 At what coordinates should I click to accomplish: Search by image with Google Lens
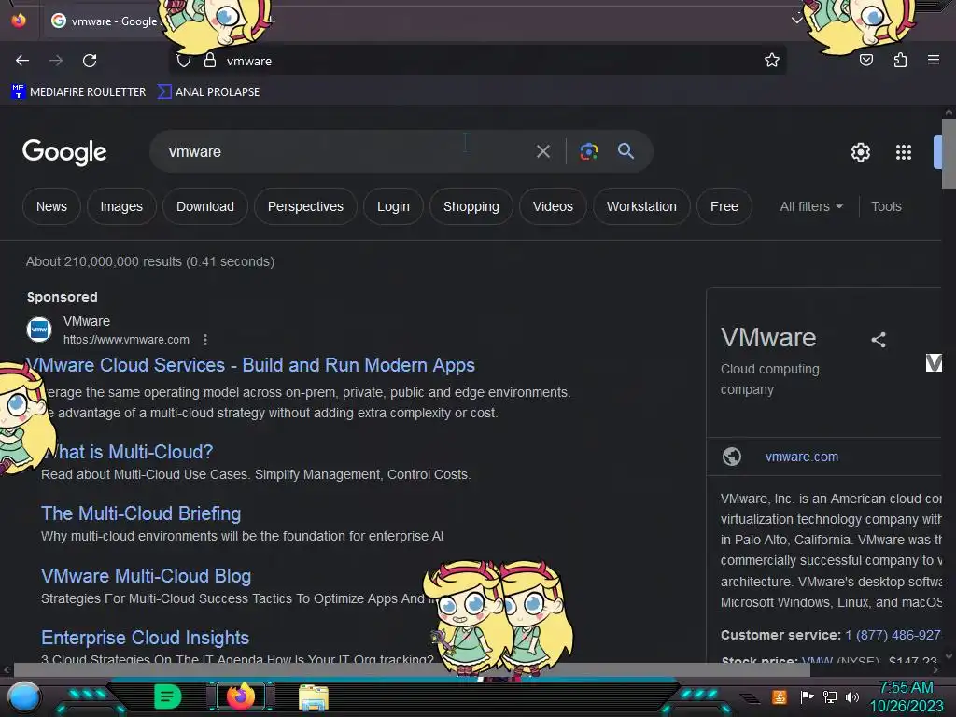pyautogui.click(x=588, y=151)
